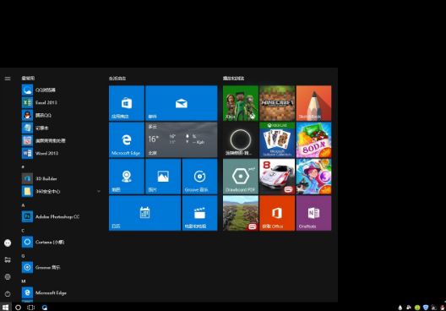Open the Microsoft Edge tile
Image resolution: width=446 pixels, height=311 pixels.
[x=127, y=139]
